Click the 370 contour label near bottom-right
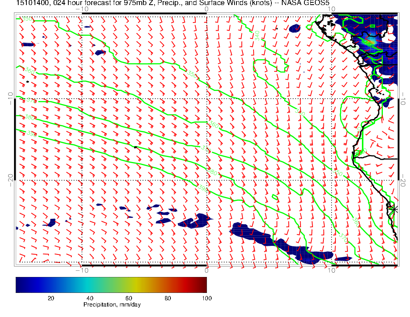This screenshot has width=410, height=317. click(342, 238)
